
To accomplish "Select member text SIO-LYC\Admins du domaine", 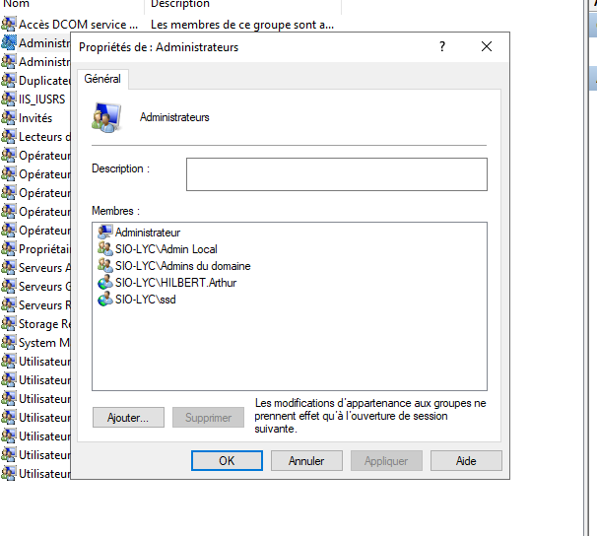I will coord(183,266).
